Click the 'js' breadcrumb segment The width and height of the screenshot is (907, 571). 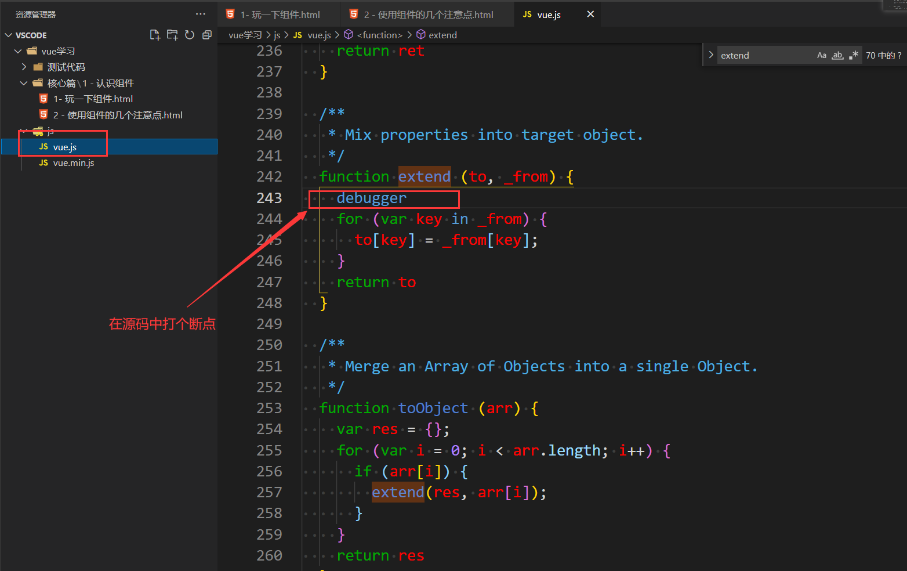pos(277,35)
